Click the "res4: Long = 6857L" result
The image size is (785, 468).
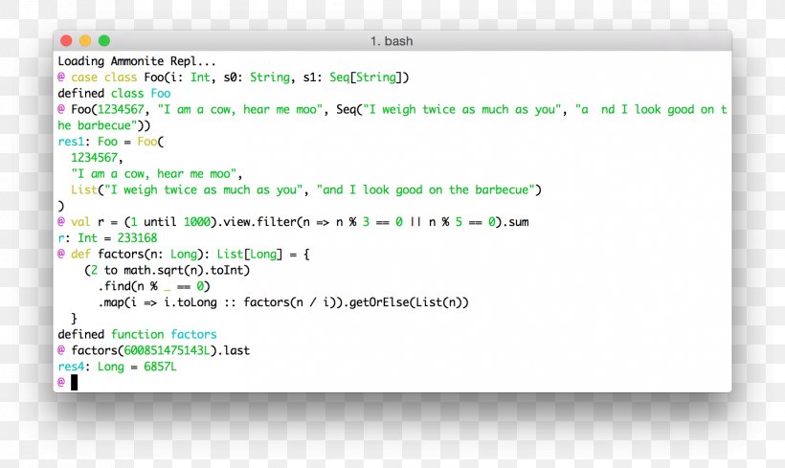coord(117,367)
